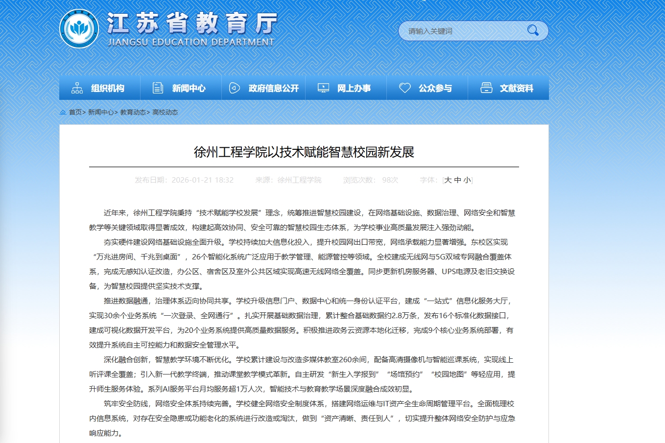This screenshot has height=443, width=665.
Task: Go to 公众参与 section
Action: (435, 89)
